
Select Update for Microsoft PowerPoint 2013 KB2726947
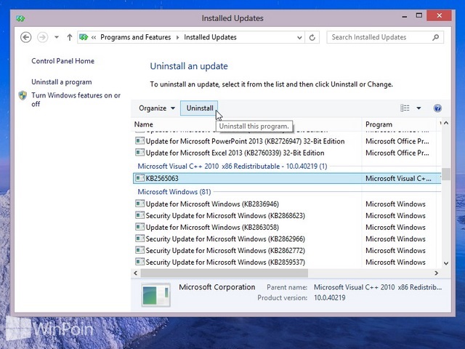[x=245, y=141]
